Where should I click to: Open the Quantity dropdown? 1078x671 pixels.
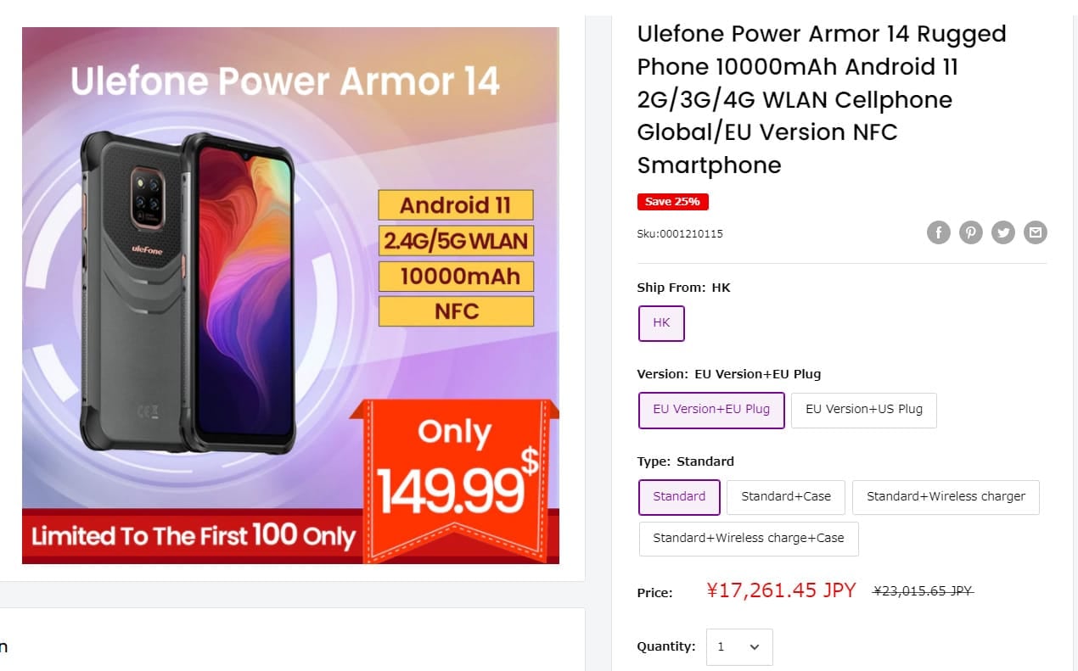point(738,646)
